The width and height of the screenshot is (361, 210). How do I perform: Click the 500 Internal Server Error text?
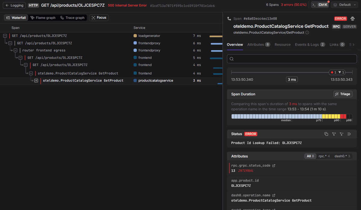[x=127, y=5]
